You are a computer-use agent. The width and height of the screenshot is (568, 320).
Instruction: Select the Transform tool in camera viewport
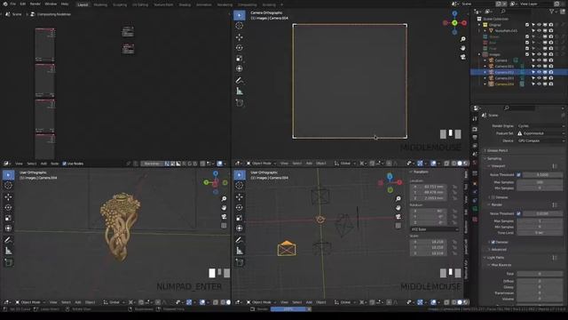pos(240,68)
